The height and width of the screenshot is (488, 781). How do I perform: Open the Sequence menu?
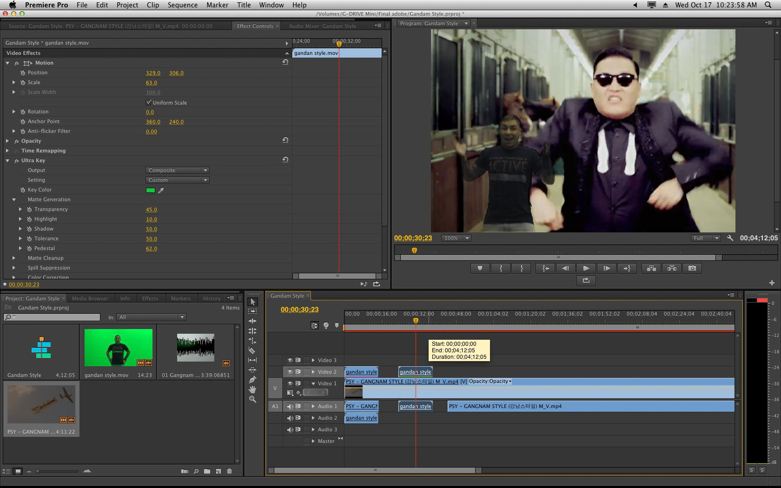(x=182, y=5)
